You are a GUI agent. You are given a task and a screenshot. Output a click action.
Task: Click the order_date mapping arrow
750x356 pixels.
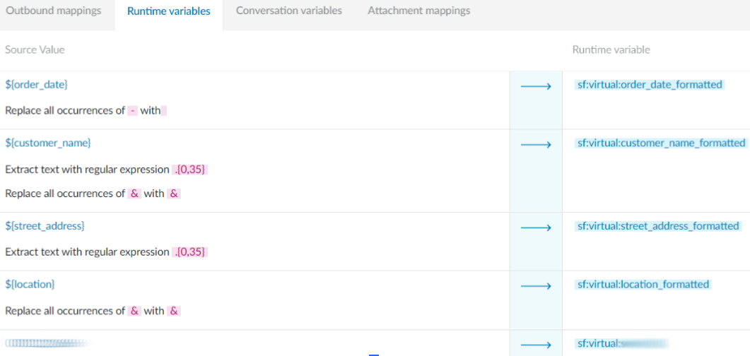click(x=536, y=86)
